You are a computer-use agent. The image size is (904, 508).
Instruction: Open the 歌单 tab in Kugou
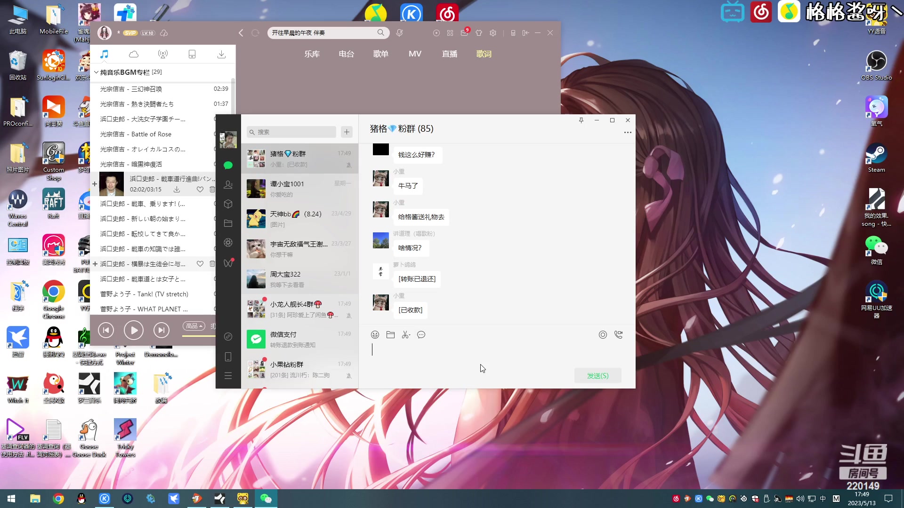click(x=380, y=54)
